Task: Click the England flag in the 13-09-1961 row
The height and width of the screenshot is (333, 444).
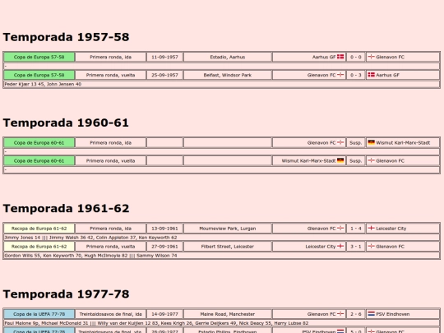Action: click(371, 228)
